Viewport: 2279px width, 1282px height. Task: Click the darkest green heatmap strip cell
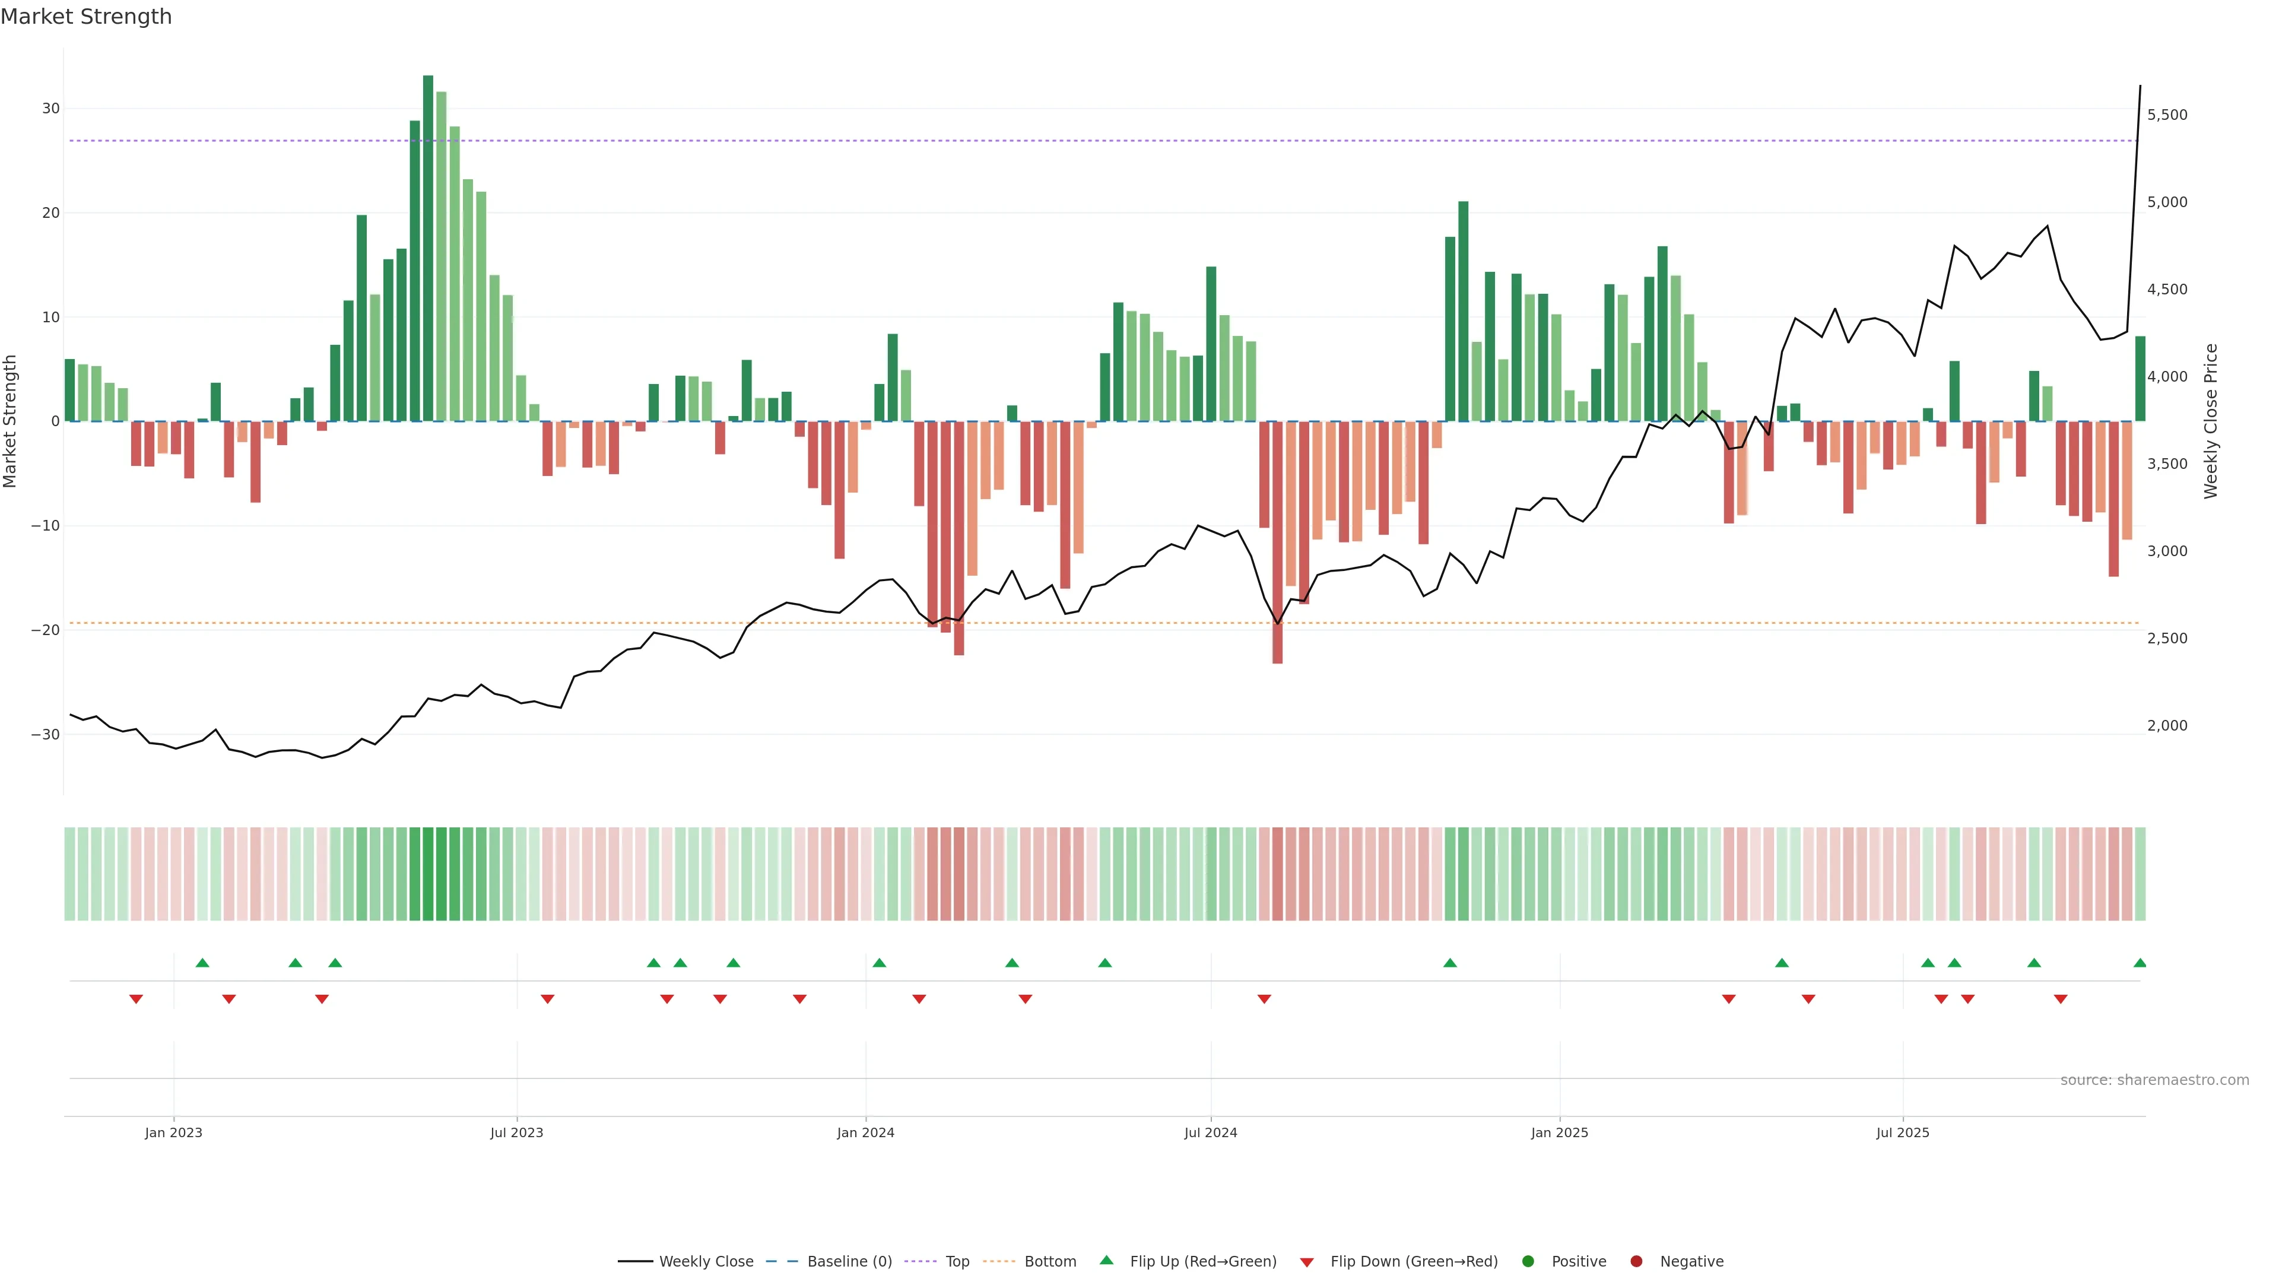pos(428,873)
